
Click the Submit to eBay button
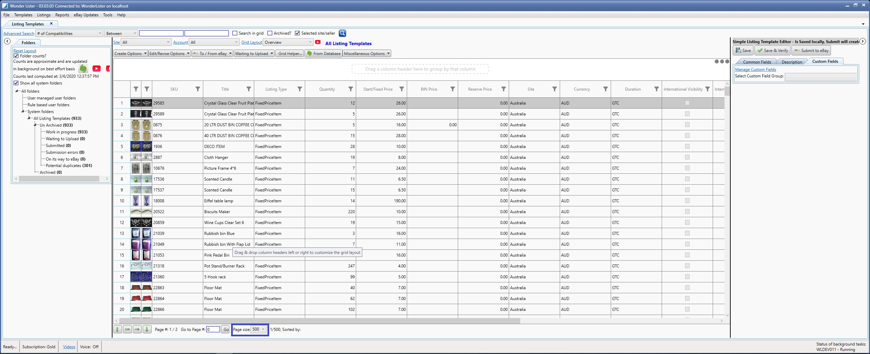811,51
